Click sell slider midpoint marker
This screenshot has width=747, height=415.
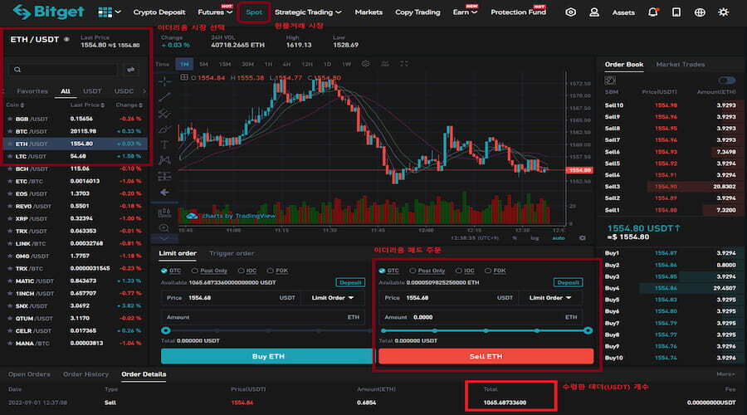point(486,330)
